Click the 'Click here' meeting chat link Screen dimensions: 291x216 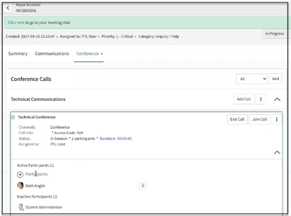[x=16, y=22]
